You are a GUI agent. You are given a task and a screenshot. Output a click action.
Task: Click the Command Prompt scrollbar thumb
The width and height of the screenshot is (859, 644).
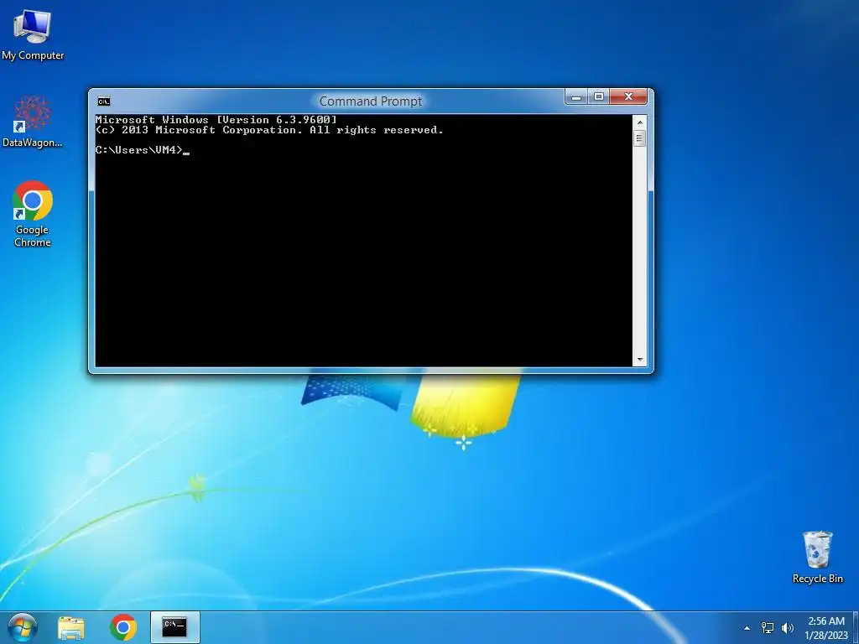click(x=639, y=138)
